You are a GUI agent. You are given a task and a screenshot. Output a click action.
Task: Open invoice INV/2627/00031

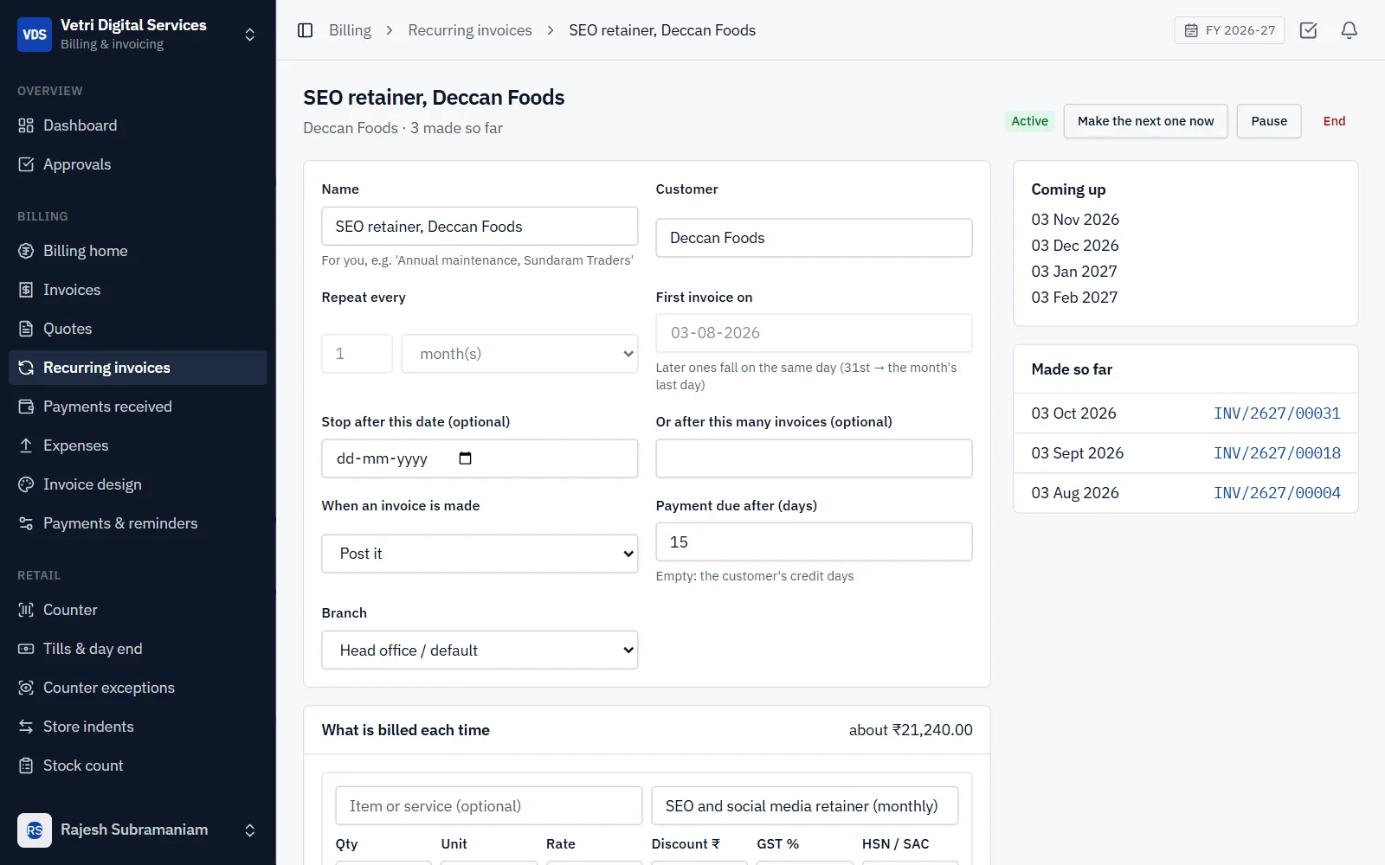click(1277, 413)
